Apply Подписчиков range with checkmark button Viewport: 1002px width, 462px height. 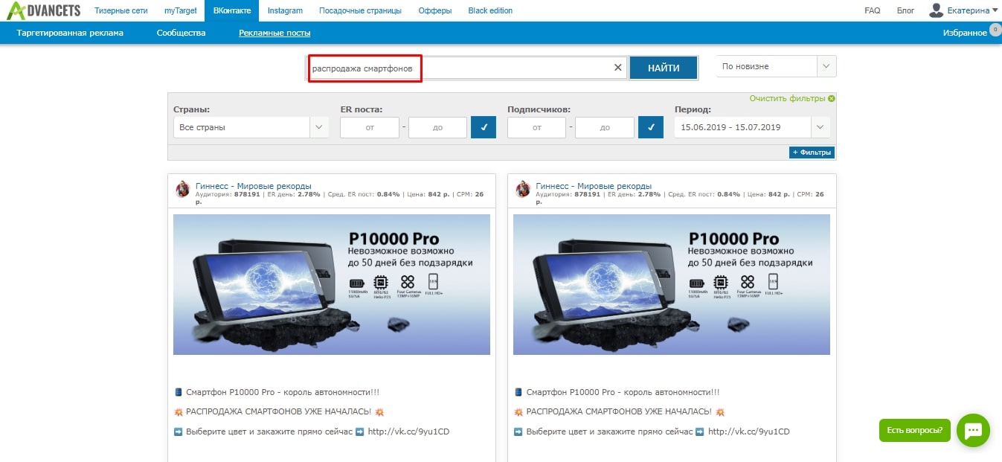[651, 127]
